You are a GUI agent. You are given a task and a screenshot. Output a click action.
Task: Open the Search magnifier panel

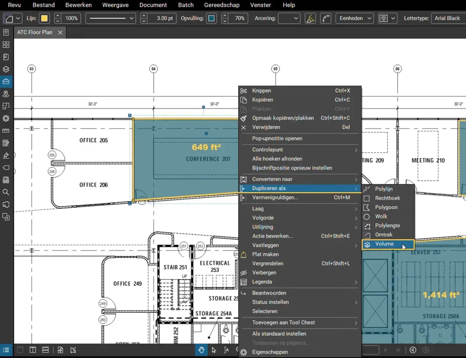click(x=6, y=192)
